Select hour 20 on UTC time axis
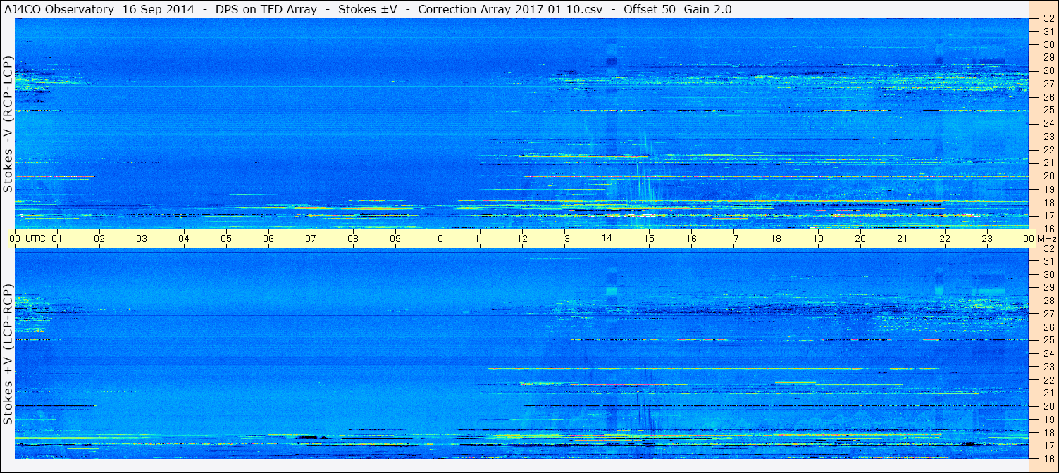 860,239
